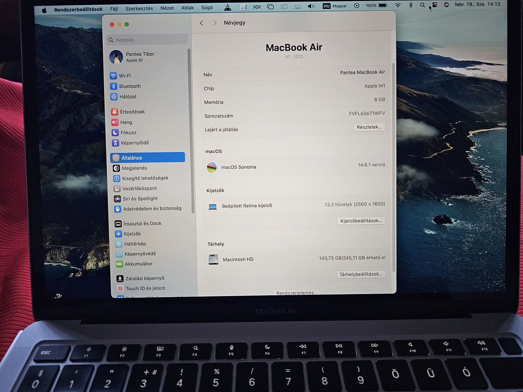Click the Rendszerjelentés... button

pyautogui.click(x=297, y=293)
